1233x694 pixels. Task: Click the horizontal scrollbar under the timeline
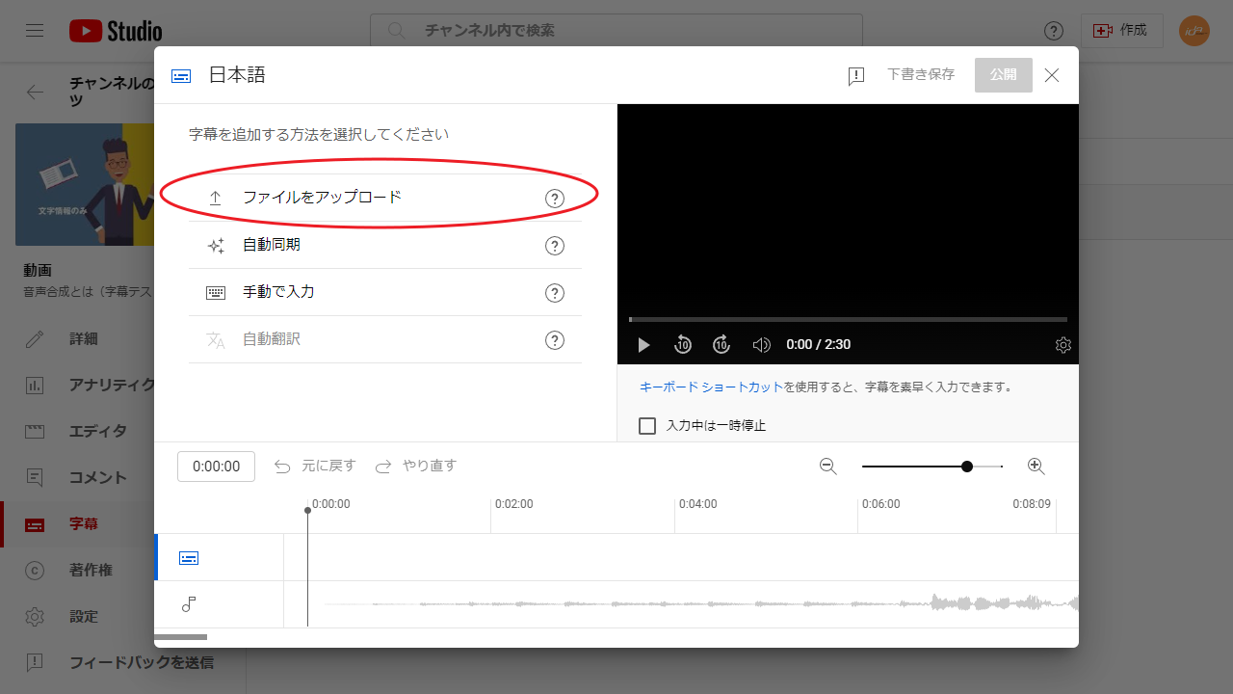click(180, 637)
